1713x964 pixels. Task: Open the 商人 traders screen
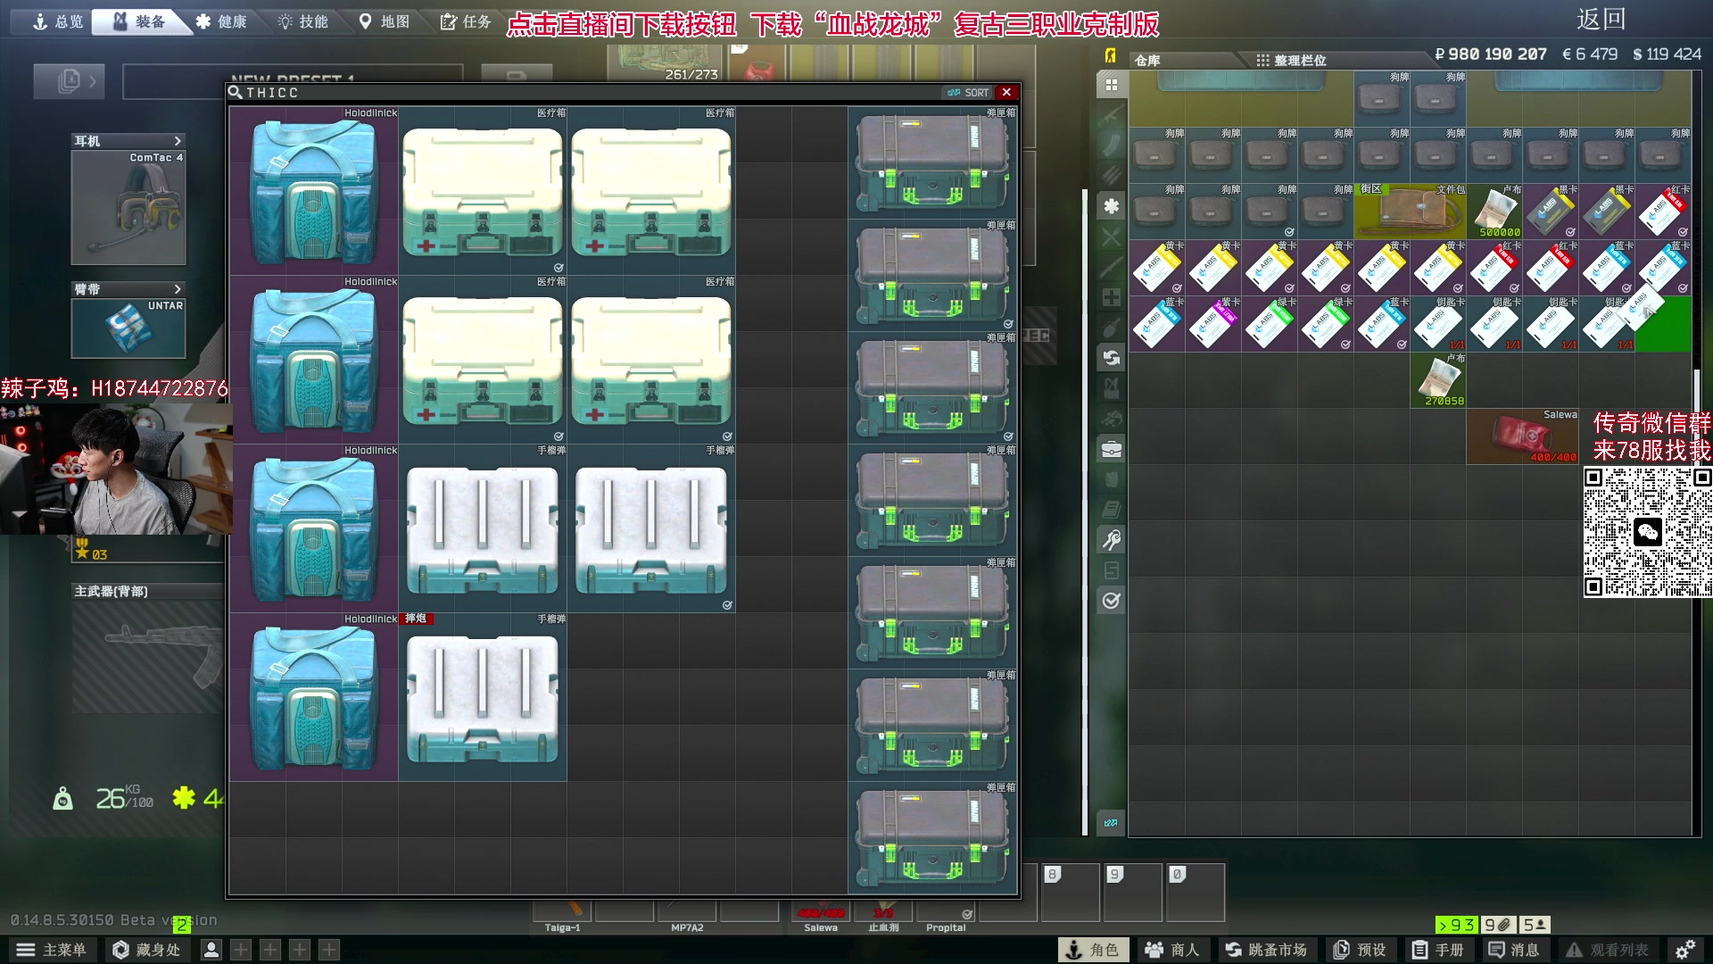1172,950
